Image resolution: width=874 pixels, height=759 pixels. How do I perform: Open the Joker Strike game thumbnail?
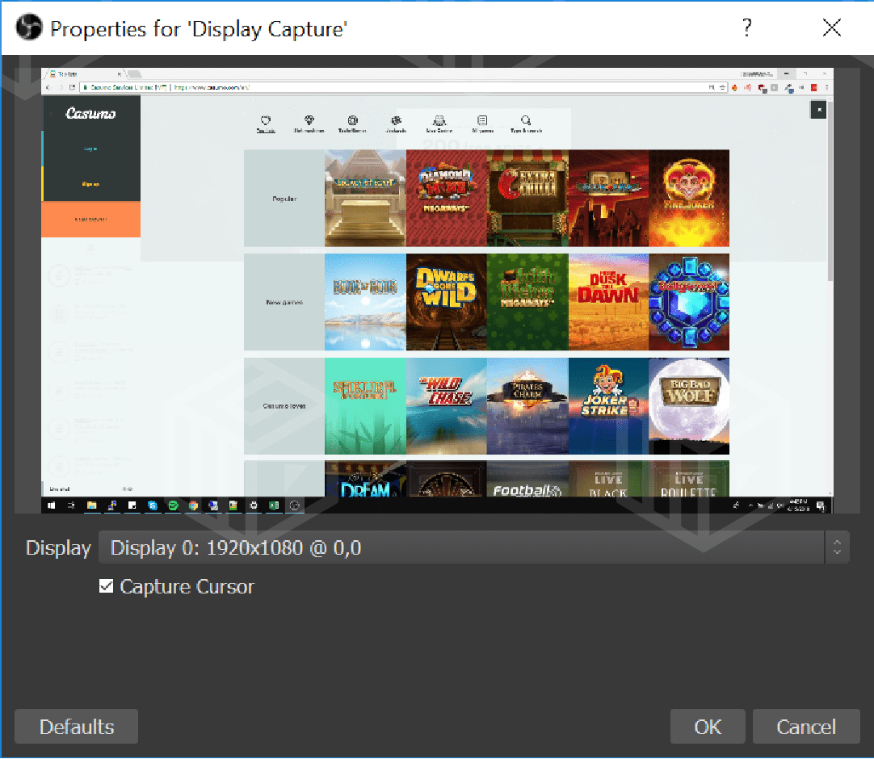(608, 405)
